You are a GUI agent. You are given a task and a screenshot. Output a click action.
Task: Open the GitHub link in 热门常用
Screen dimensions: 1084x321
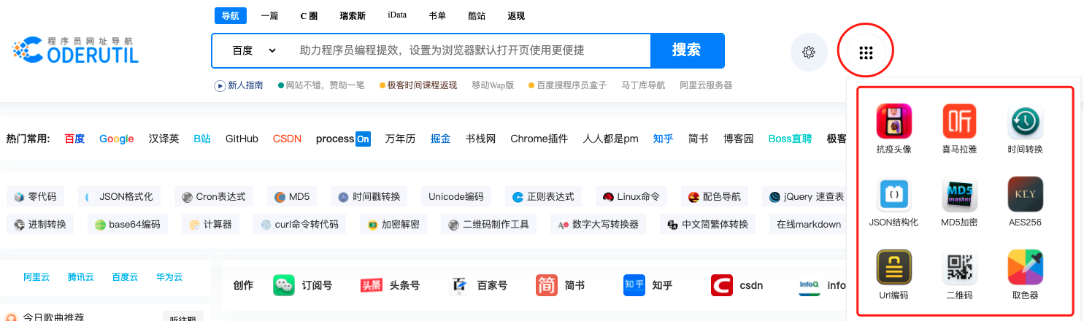click(242, 139)
